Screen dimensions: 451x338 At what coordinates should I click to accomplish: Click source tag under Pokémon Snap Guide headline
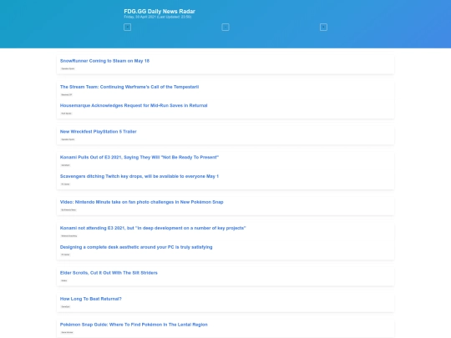(x=67, y=332)
